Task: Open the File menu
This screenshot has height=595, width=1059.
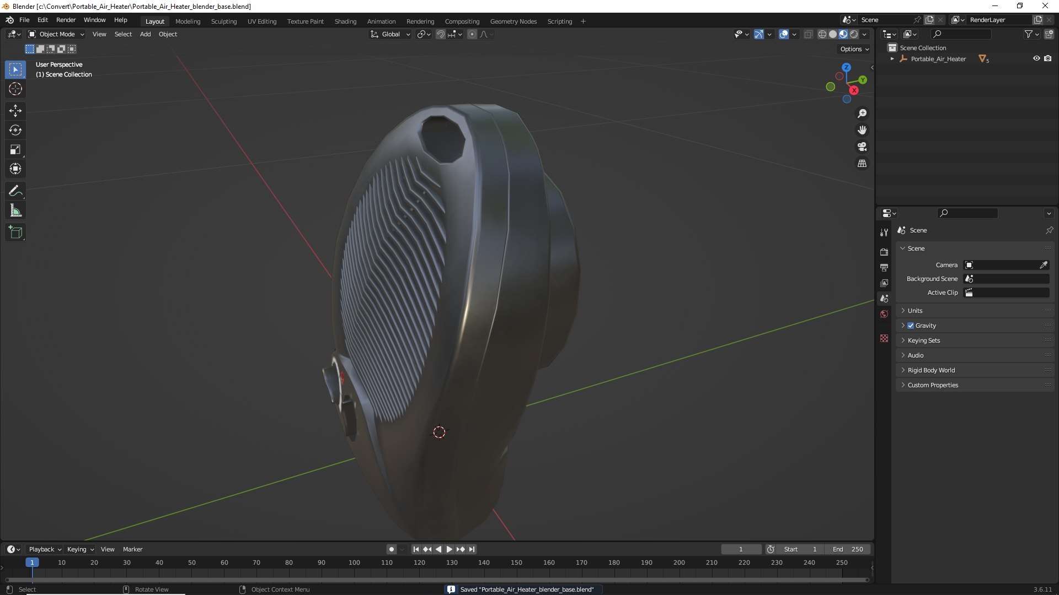Action: tap(24, 20)
